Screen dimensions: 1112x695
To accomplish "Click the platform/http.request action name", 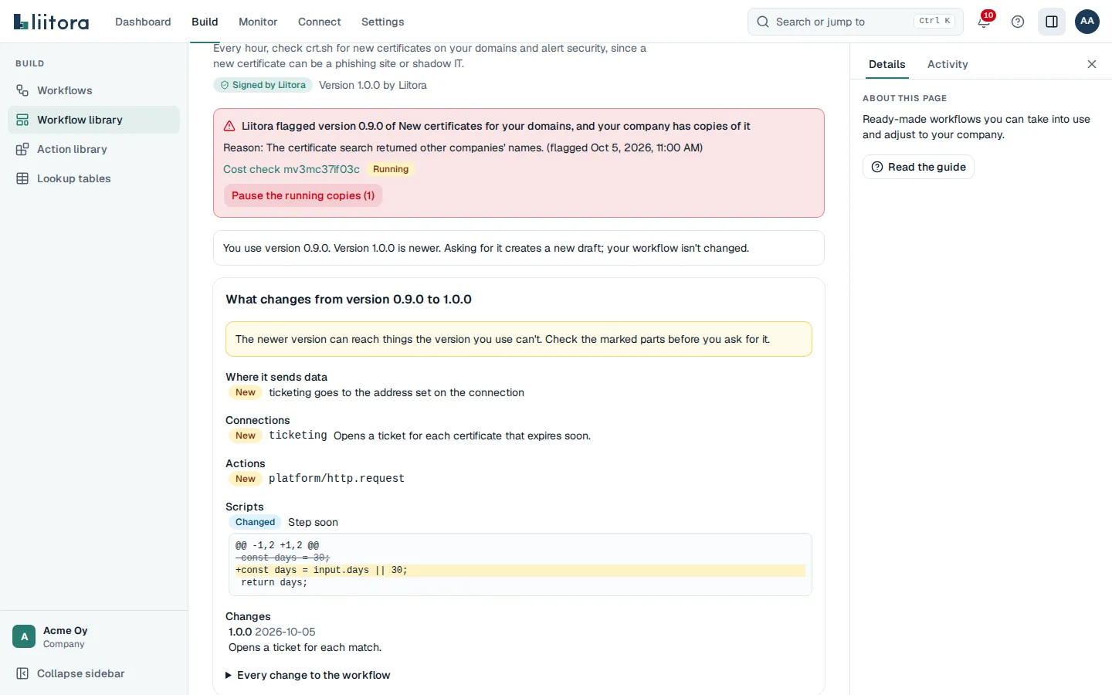I will point(337,479).
